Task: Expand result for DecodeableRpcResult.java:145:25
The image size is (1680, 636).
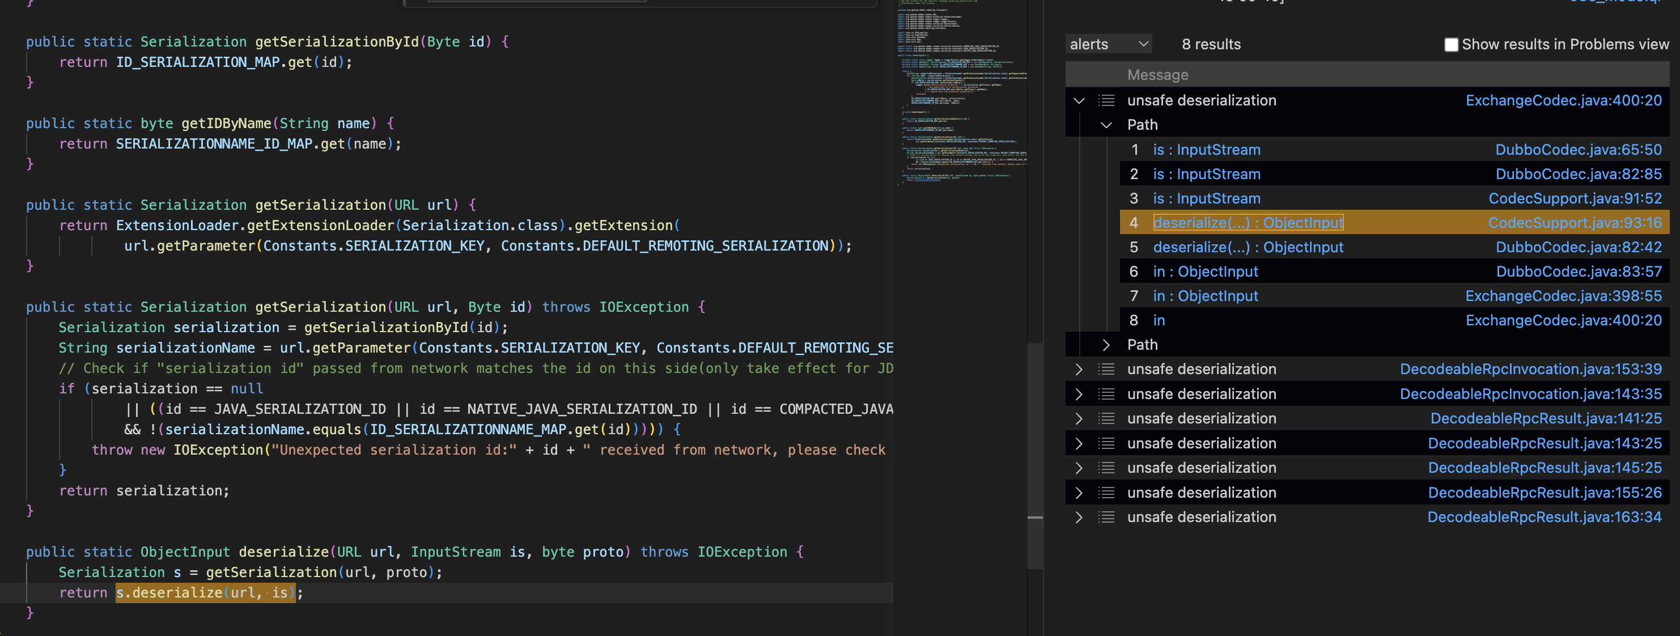Action: (x=1079, y=468)
